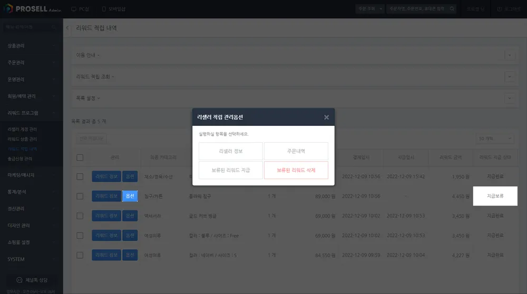Click 리워드 정보 in 액세서리 row
Image resolution: width=527 pixels, height=294 pixels.
tap(106, 215)
